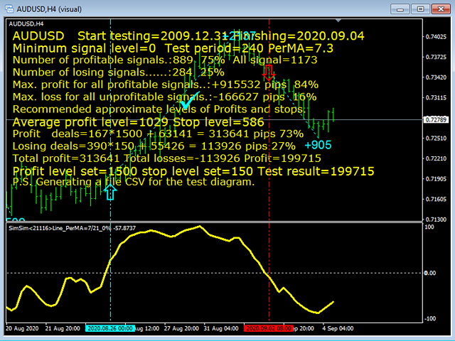Click the 100 level on indicator scale
Image resolution: width=455 pixels, height=341 pixels.
[x=429, y=227]
